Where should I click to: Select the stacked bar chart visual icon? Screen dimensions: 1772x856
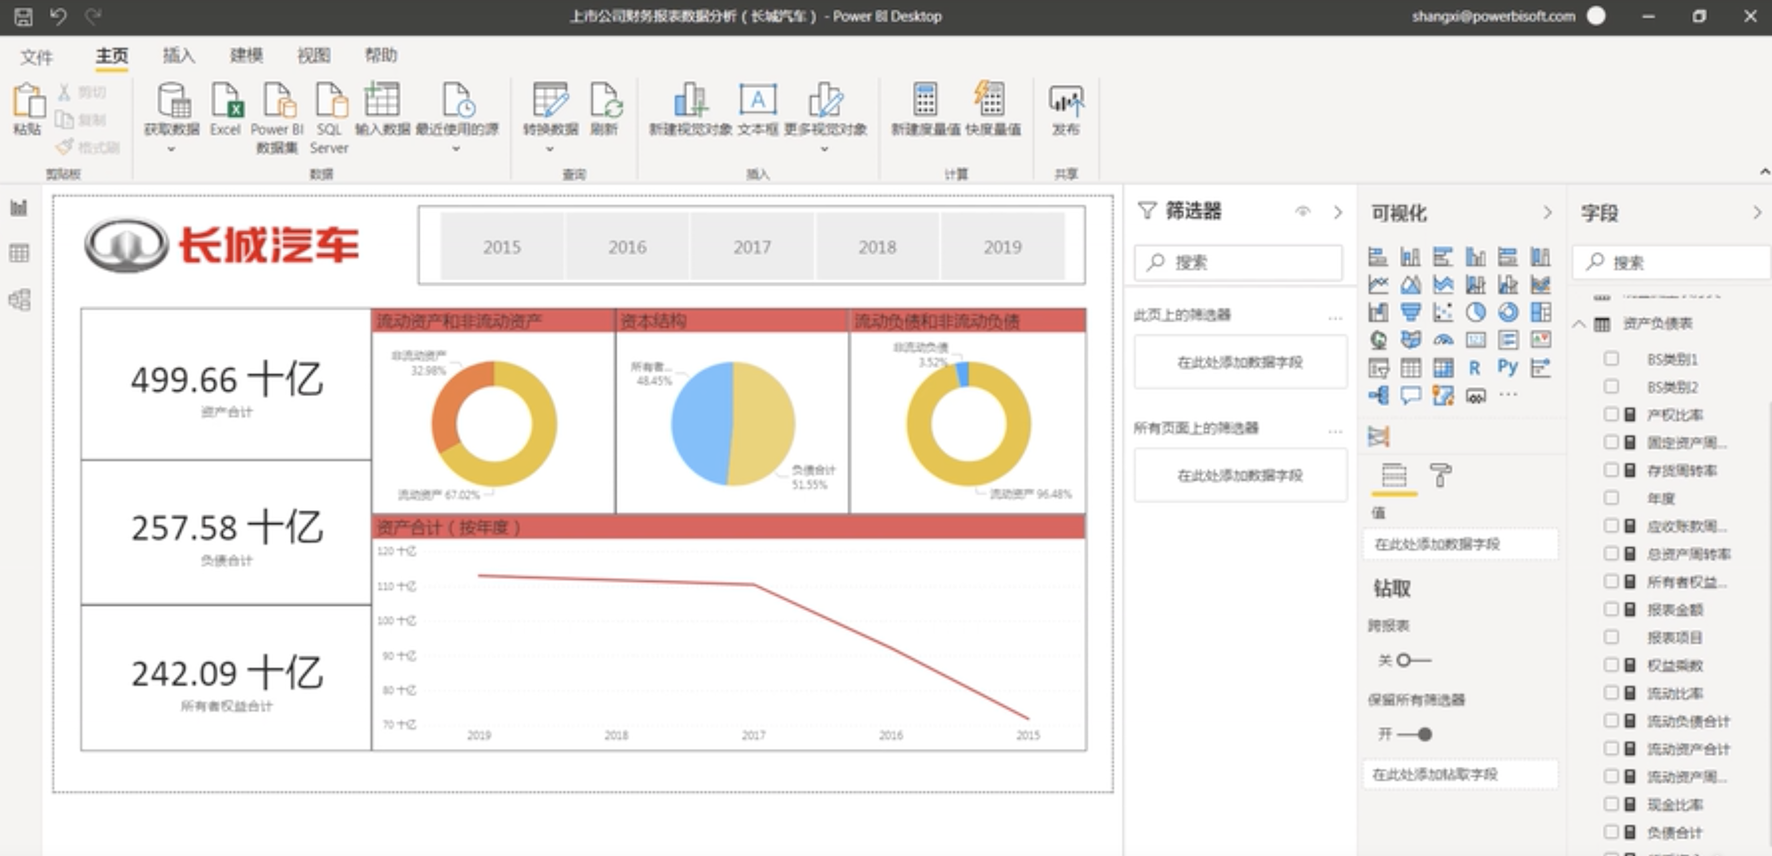coord(1378,257)
